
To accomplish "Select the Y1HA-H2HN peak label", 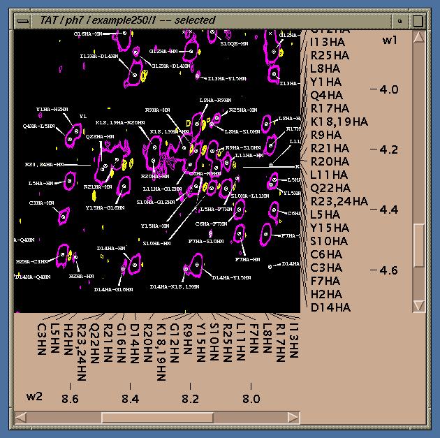I will click(52, 109).
